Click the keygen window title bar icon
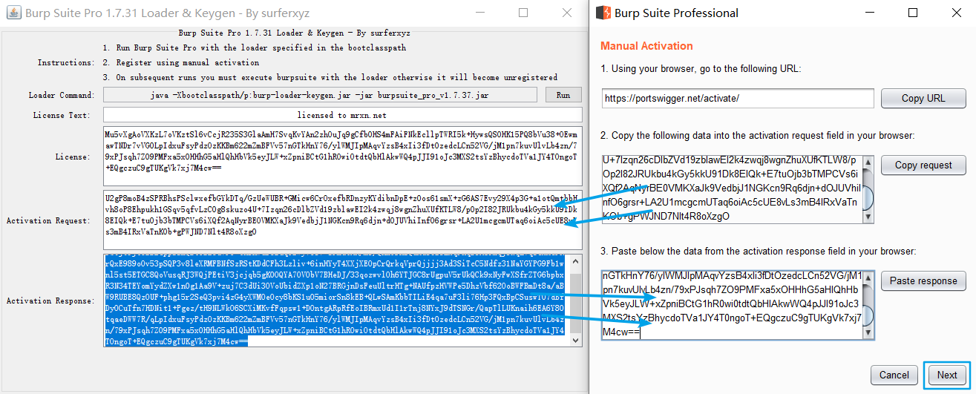 click(12, 13)
